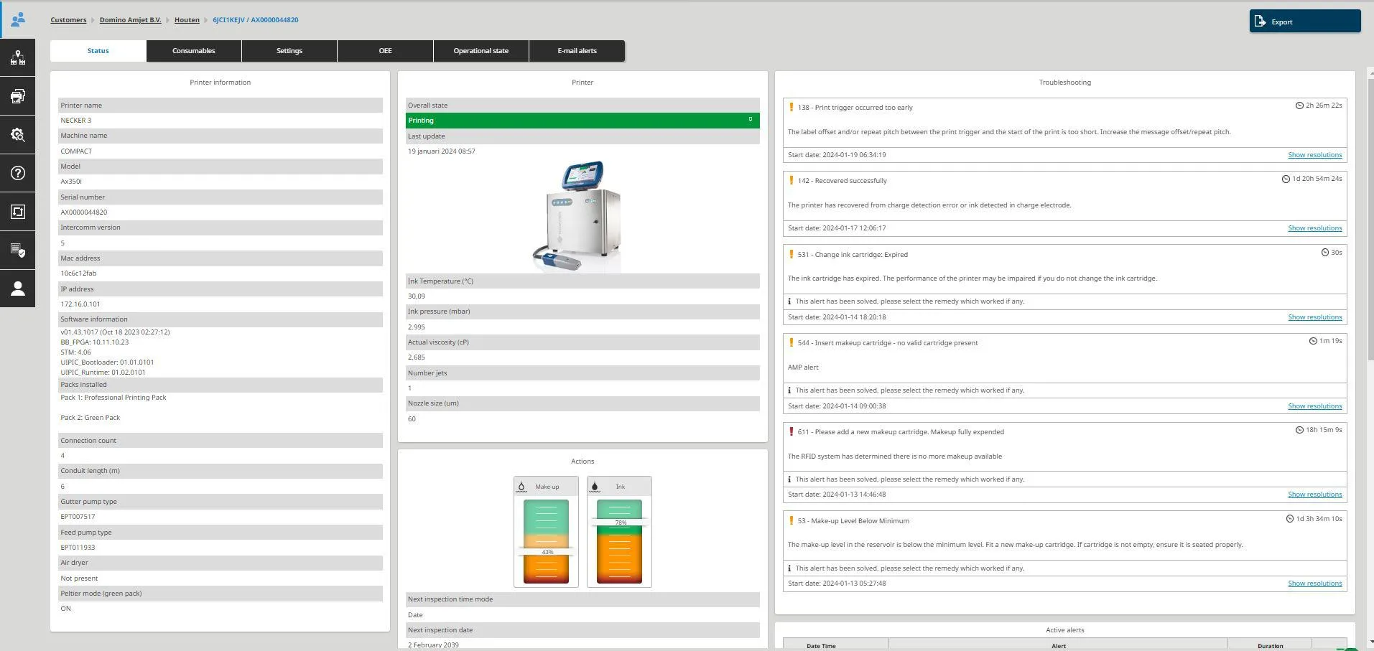This screenshot has height=651, width=1374.
Task: Click the circular arrows square sidebar icon
Action: coord(18,212)
